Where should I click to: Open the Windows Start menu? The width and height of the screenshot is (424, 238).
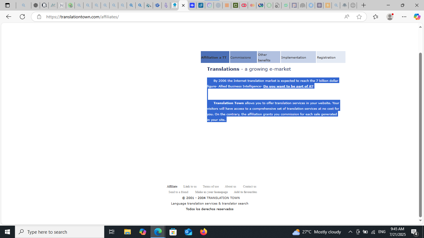(7, 232)
